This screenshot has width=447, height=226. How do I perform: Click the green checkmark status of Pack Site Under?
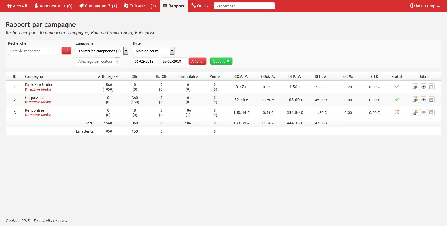pos(397,87)
